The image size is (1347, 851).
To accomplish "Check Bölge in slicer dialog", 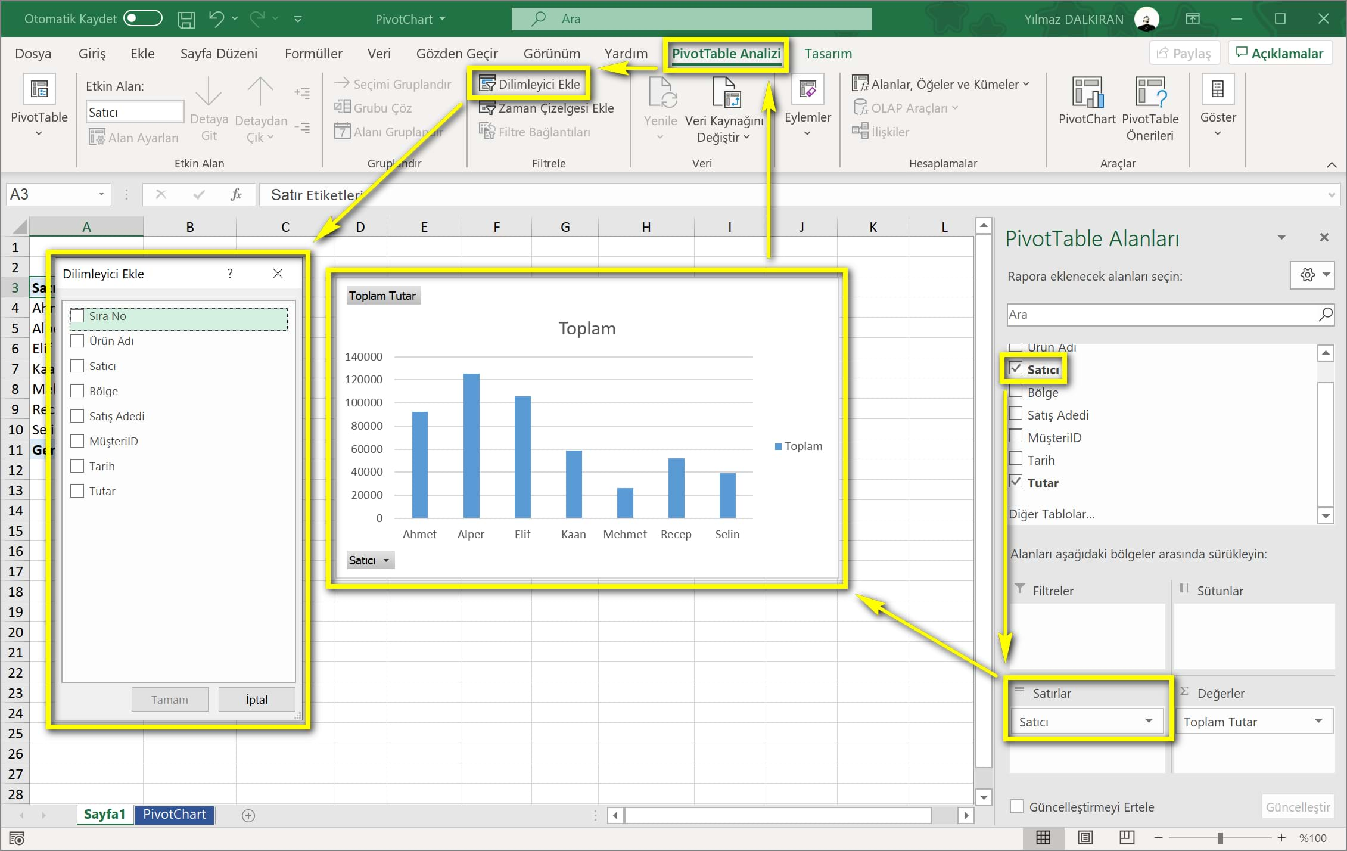I will point(77,391).
